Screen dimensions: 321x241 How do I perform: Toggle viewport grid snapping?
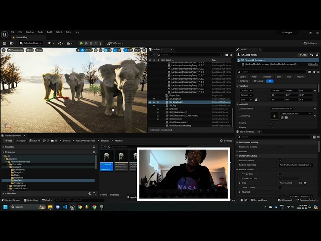pyautogui.click(x=106, y=50)
